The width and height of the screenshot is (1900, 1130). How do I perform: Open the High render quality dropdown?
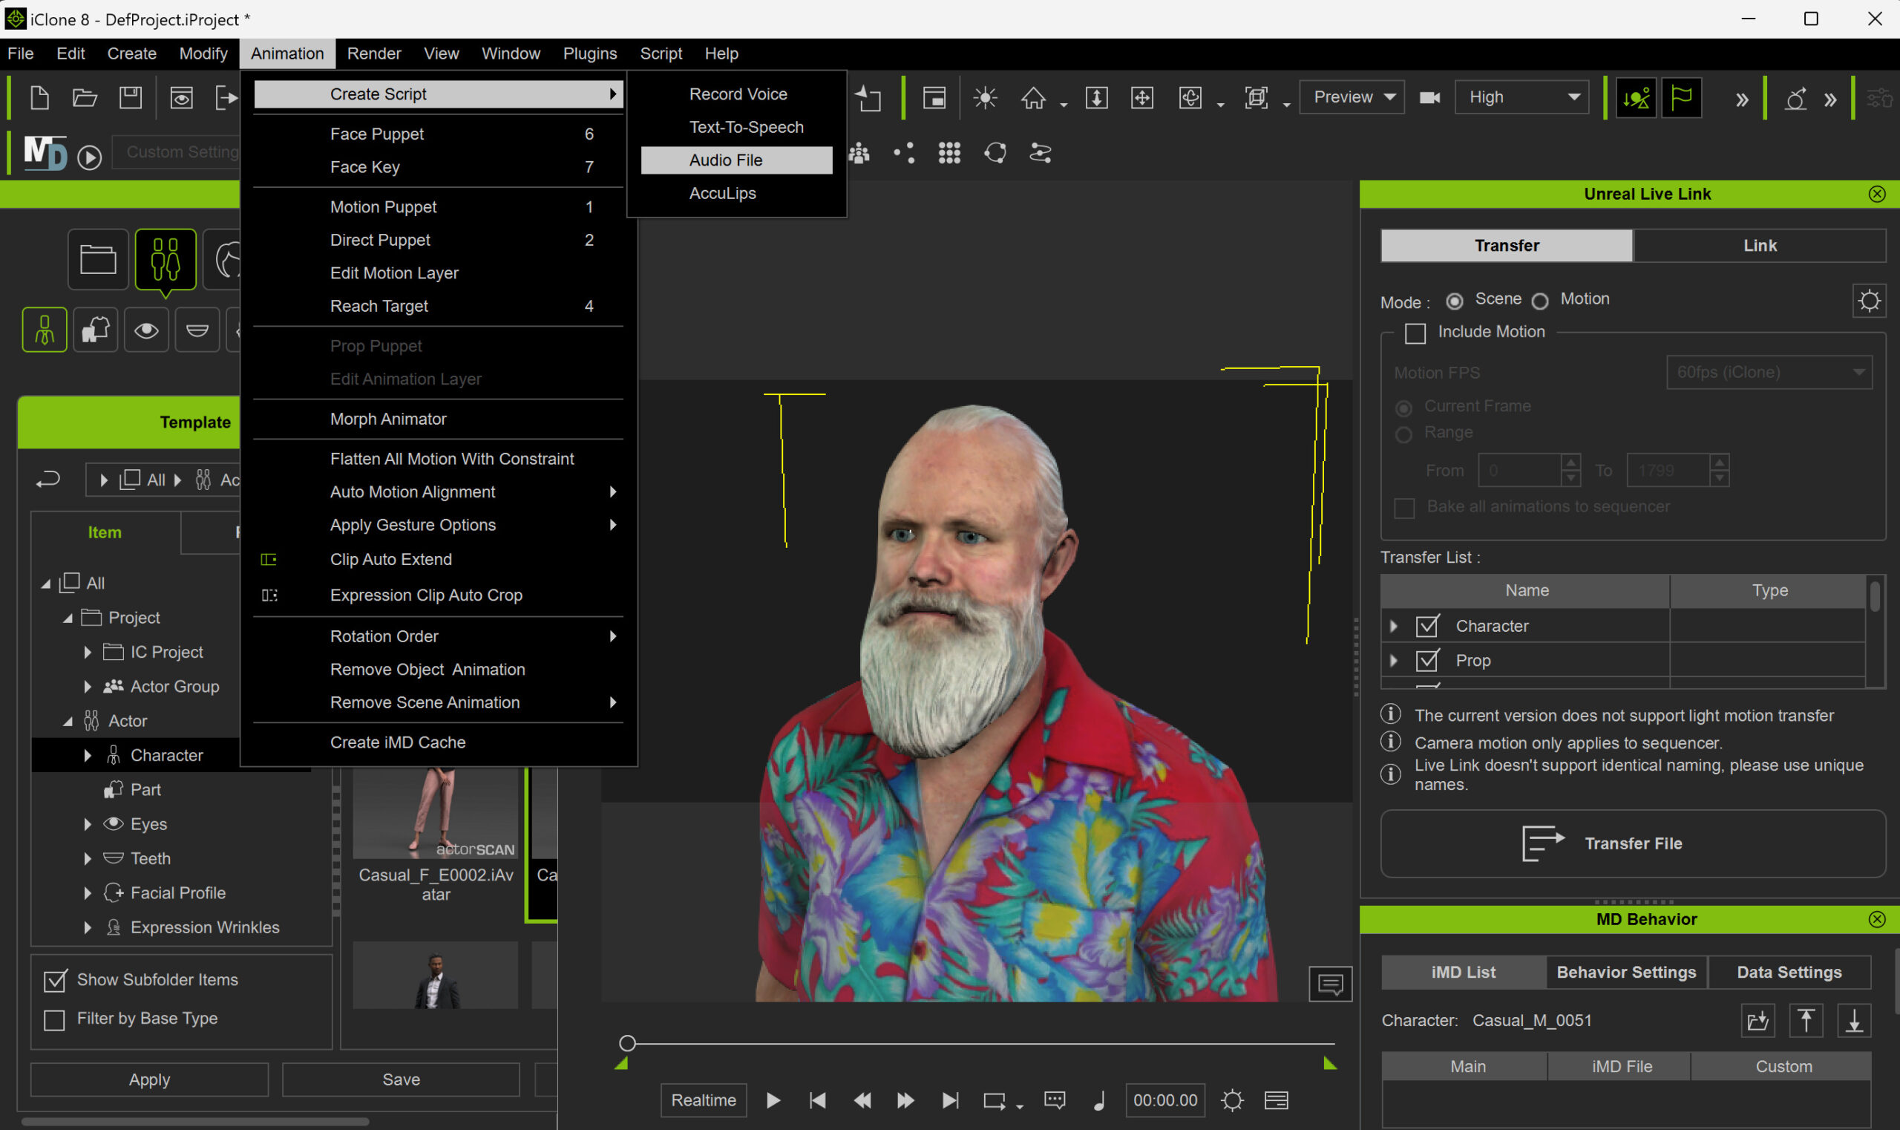[1521, 97]
